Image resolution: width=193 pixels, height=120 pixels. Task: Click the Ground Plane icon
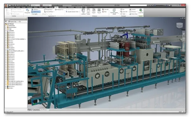(45, 12)
